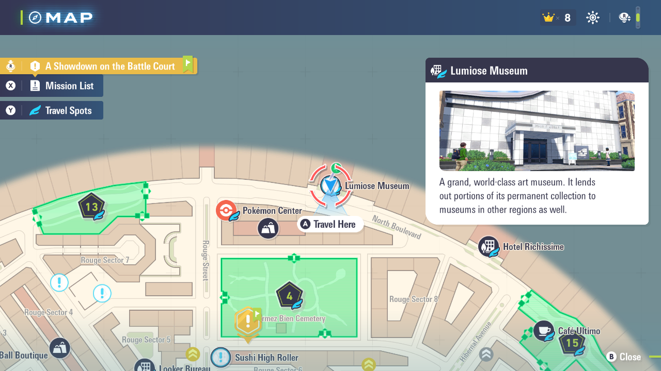Click the Looker Bureau building icon

tap(145, 366)
